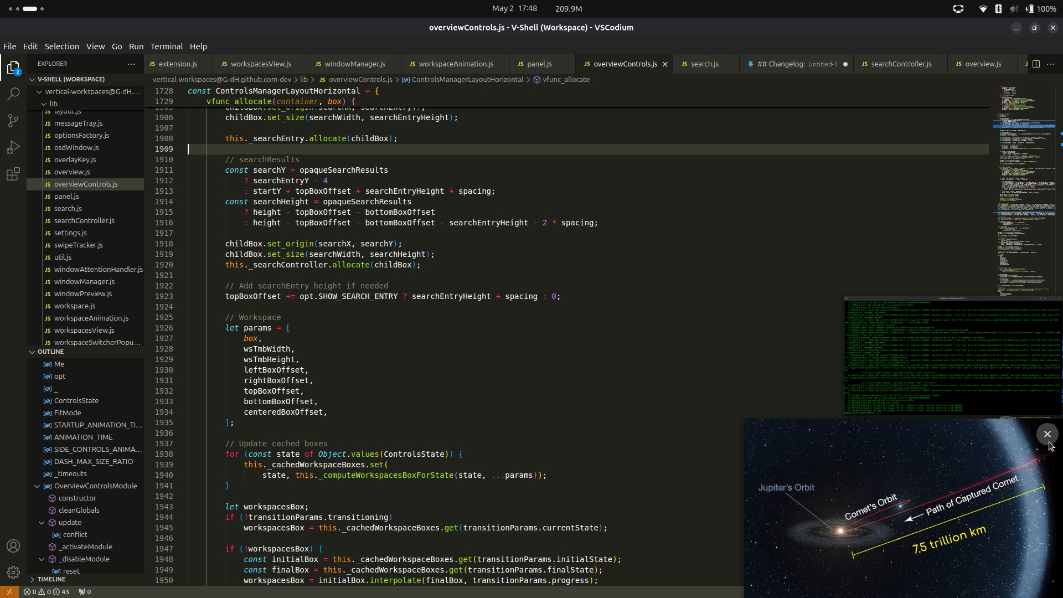Image resolution: width=1063 pixels, height=598 pixels.
Task: Open the Source Control view
Action: [x=13, y=120]
